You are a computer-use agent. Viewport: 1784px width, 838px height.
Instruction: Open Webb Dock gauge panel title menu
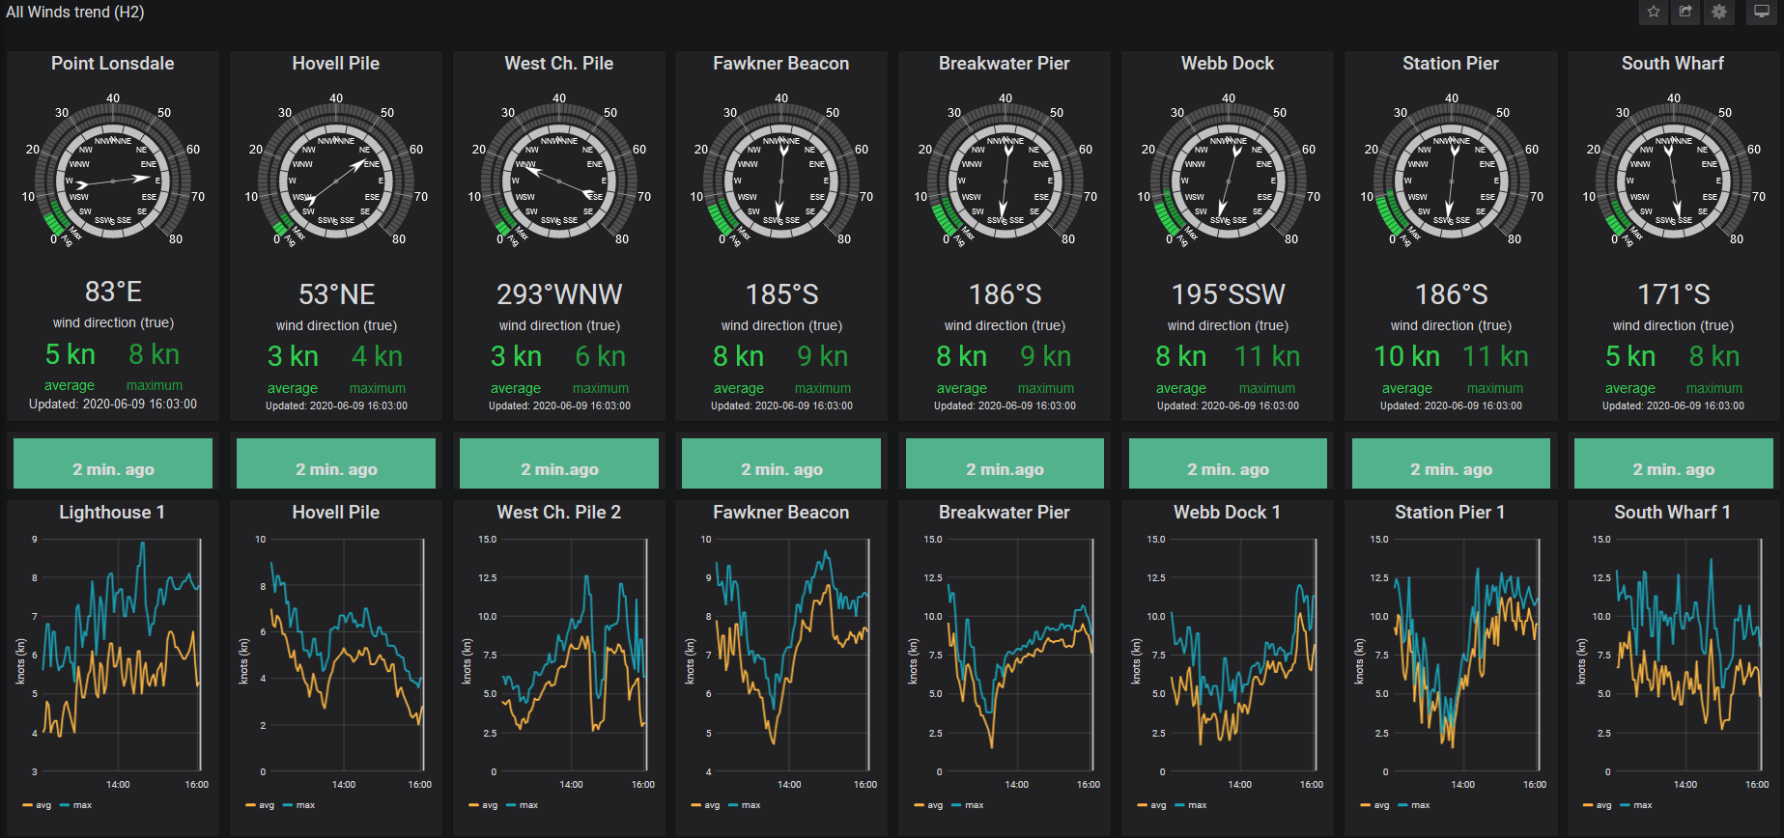click(x=1228, y=63)
